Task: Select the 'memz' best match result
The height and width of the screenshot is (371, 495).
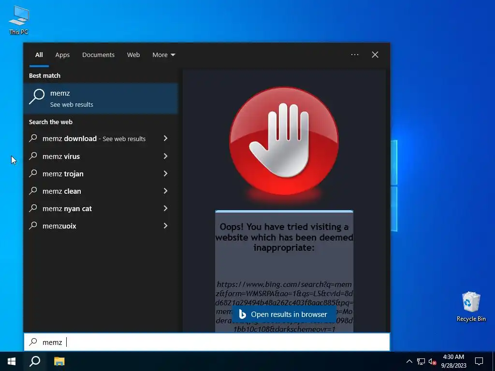Action: click(101, 99)
